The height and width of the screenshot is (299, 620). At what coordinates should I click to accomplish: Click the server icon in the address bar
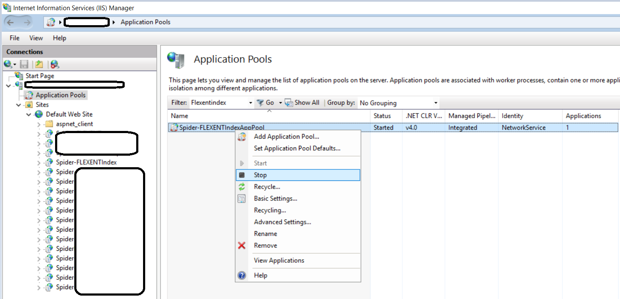click(x=51, y=22)
